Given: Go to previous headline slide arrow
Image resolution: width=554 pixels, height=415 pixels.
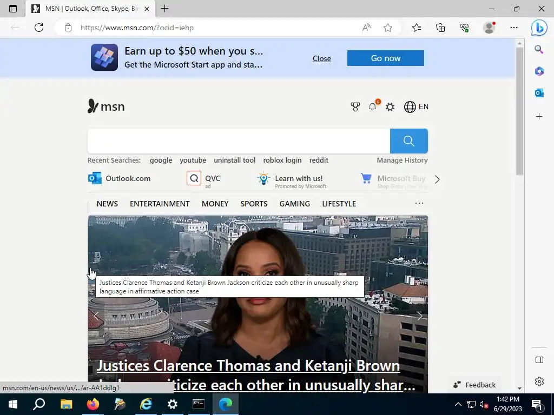Looking at the screenshot, I should (x=96, y=316).
